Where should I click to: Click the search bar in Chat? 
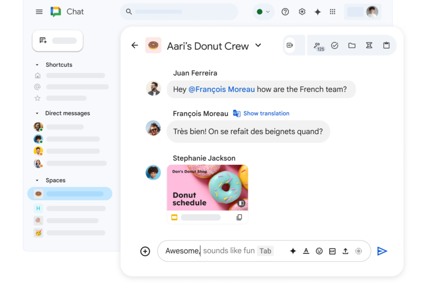(x=179, y=12)
